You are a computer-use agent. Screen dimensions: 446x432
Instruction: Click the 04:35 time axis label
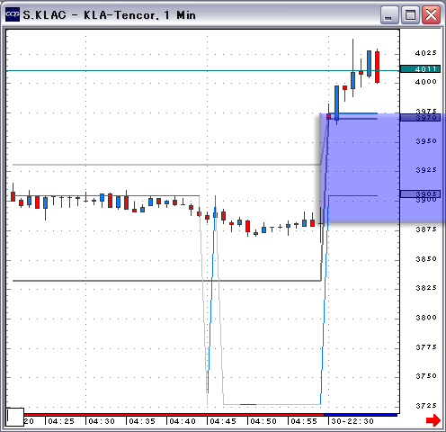click(x=142, y=421)
